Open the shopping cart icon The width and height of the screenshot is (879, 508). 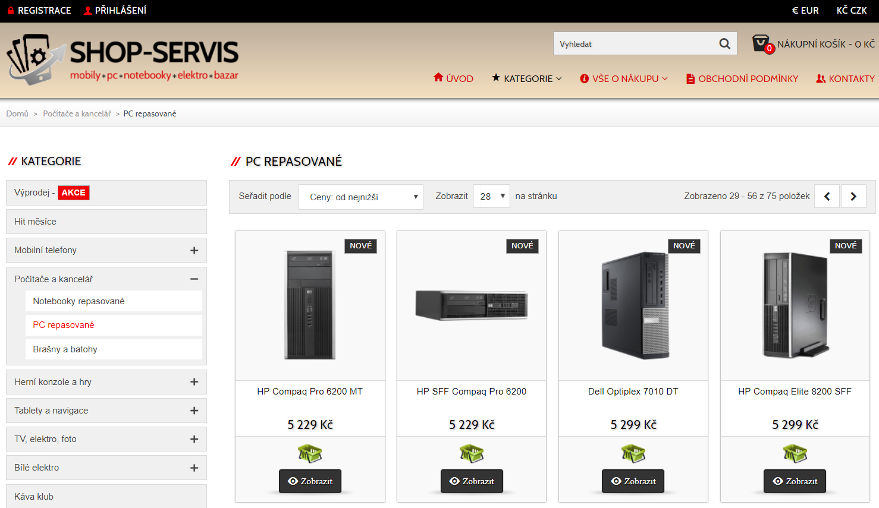click(x=762, y=43)
